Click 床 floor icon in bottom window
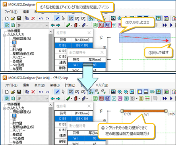This screenshot has width=176, height=145. point(126,98)
